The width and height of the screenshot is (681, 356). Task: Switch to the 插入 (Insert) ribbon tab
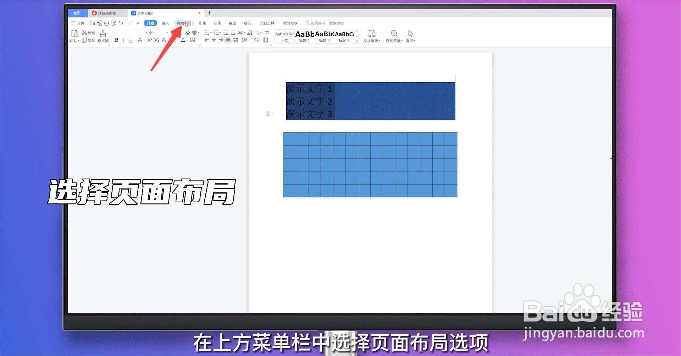coord(165,23)
